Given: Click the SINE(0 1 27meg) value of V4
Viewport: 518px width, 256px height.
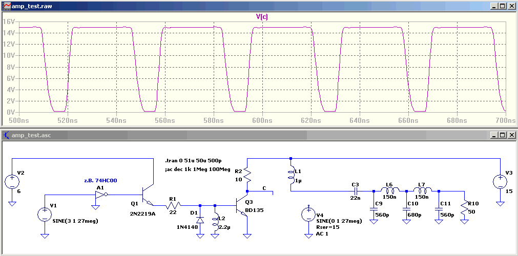Looking at the screenshot, I should click(339, 221).
